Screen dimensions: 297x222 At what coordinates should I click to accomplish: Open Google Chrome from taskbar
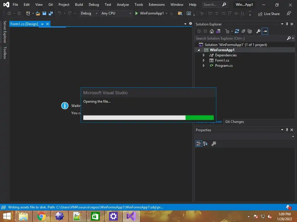pyautogui.click(x=41, y=216)
